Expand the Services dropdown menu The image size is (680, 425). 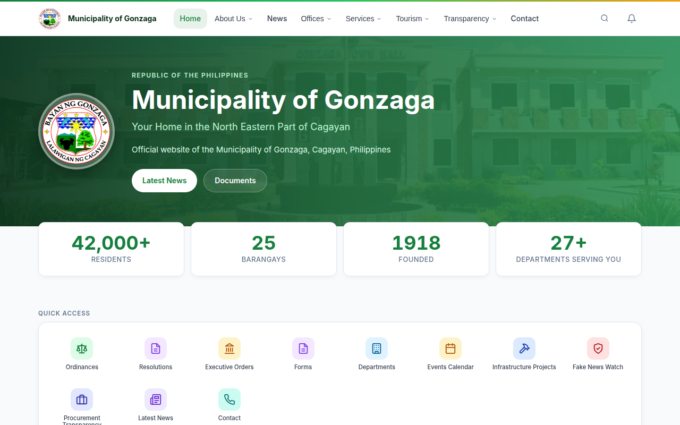pos(363,19)
